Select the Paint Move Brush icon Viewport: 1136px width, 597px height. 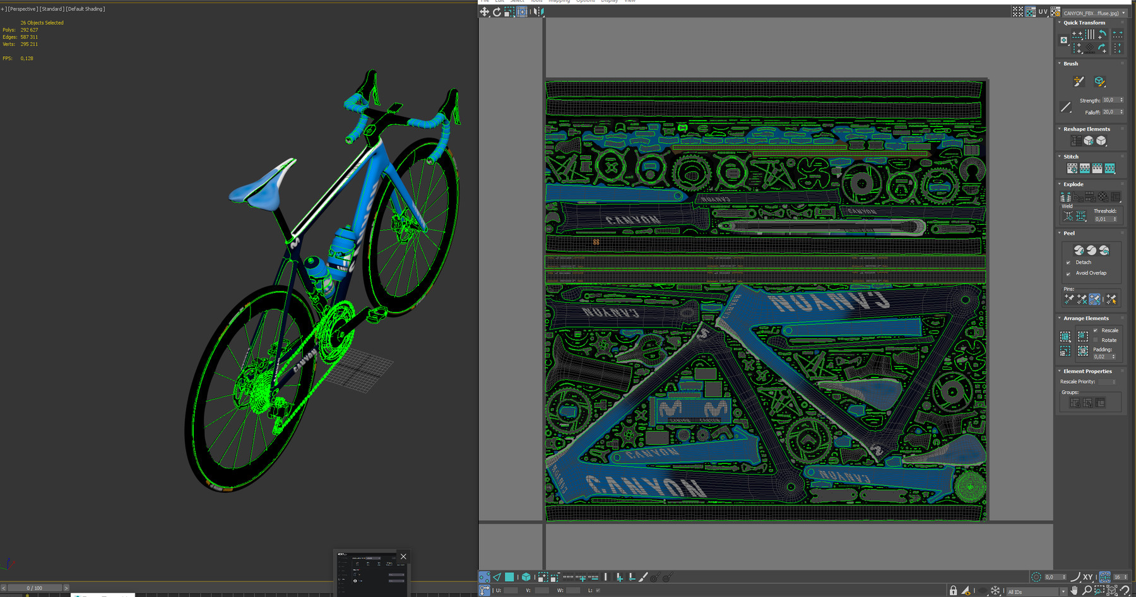pyautogui.click(x=1079, y=81)
